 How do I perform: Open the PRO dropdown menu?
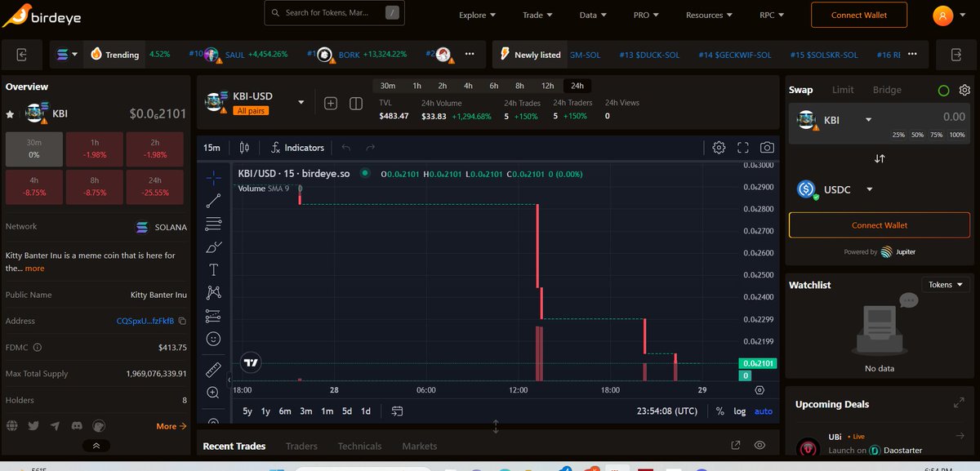(x=647, y=15)
